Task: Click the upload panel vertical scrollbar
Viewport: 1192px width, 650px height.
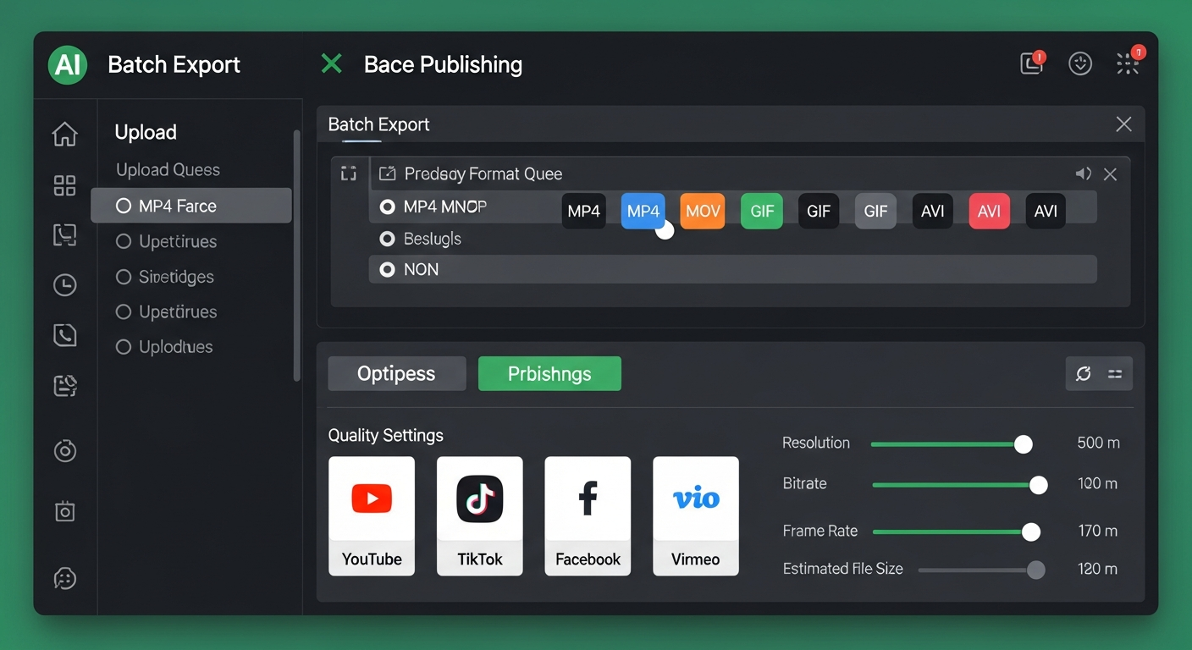Action: coord(296,256)
